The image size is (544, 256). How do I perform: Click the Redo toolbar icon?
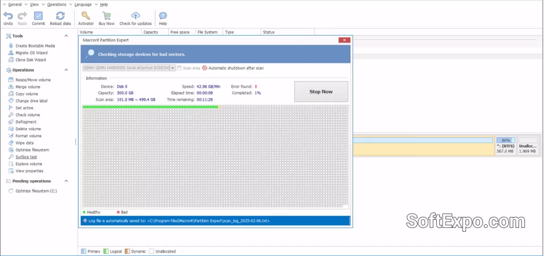tap(22, 16)
